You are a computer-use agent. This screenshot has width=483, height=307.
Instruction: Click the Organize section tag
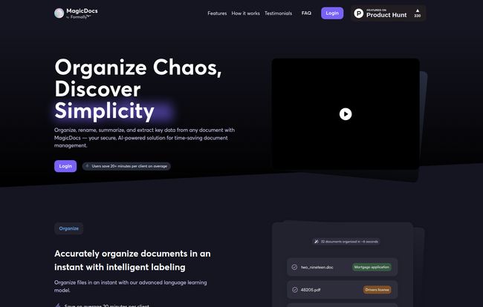tap(68, 228)
